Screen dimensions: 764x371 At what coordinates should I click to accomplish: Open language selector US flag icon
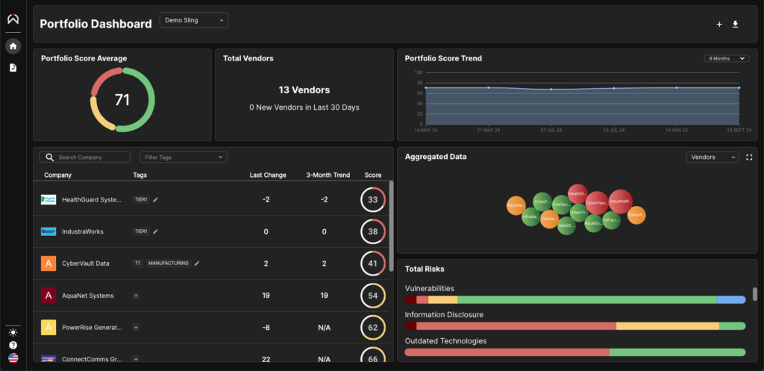[x=13, y=358]
